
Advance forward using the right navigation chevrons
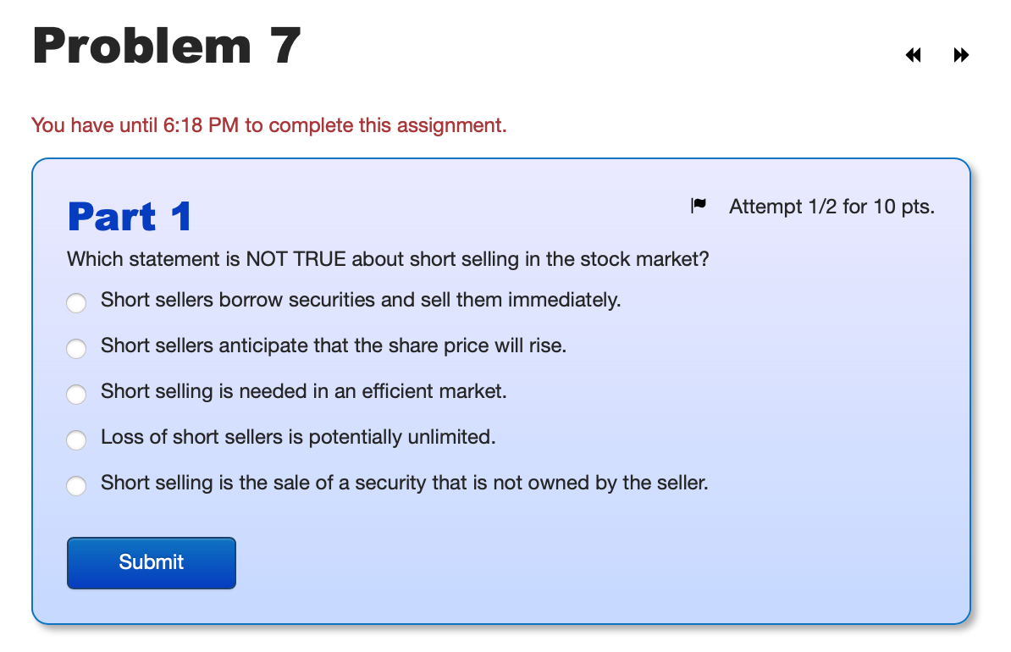tap(961, 54)
